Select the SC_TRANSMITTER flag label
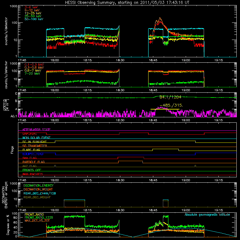 click(34, 145)
